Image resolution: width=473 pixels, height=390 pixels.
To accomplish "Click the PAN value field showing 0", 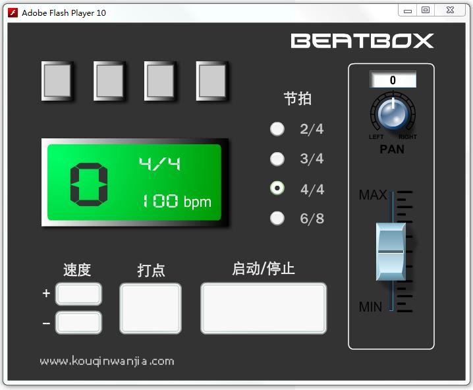I will pos(393,80).
